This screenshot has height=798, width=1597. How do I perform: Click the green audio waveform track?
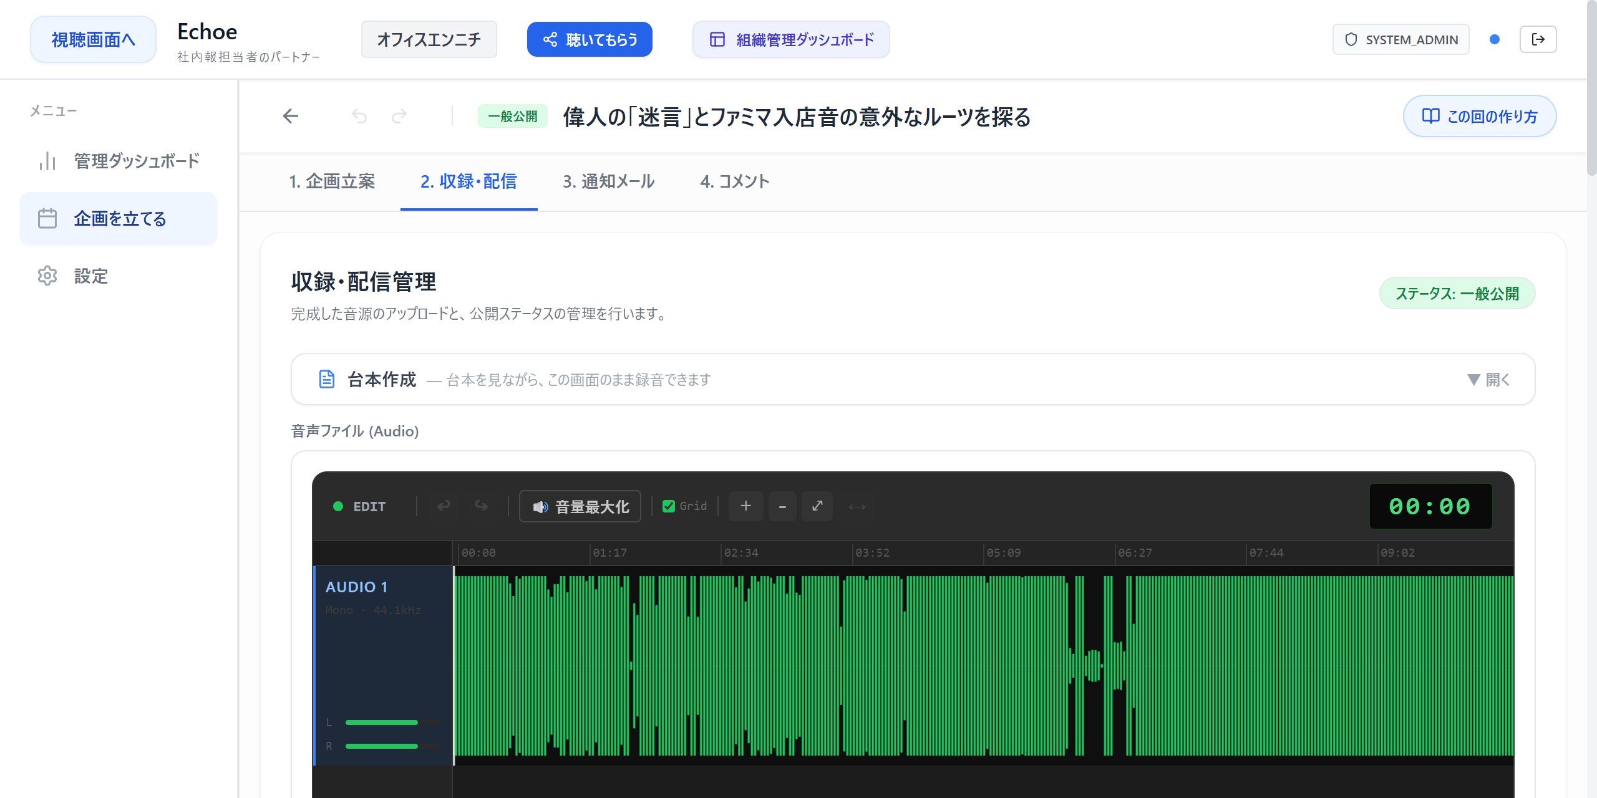[x=984, y=665]
